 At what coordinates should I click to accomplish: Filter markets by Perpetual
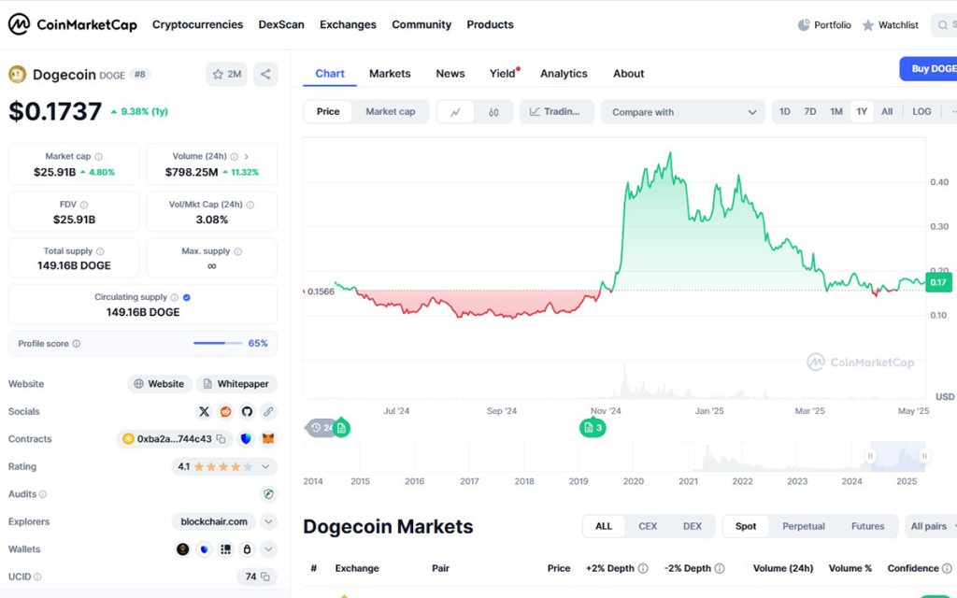point(803,526)
